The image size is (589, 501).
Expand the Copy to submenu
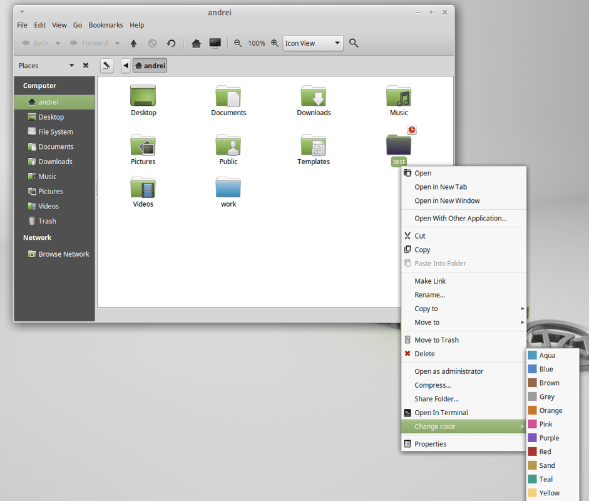pos(463,308)
